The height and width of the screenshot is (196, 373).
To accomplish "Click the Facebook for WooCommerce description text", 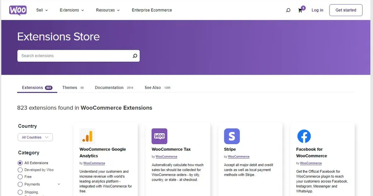I will pos(322,181).
